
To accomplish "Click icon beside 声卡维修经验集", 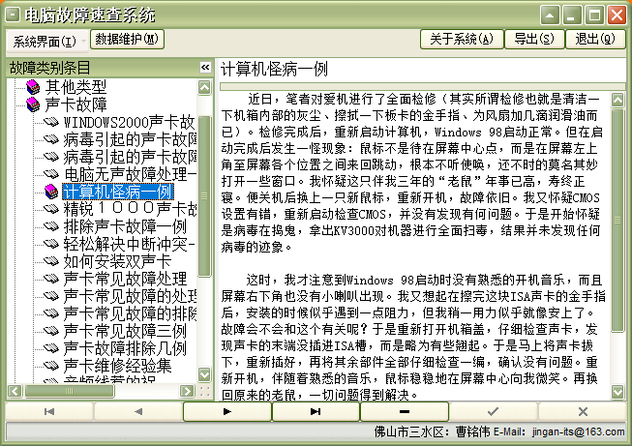I will point(50,366).
